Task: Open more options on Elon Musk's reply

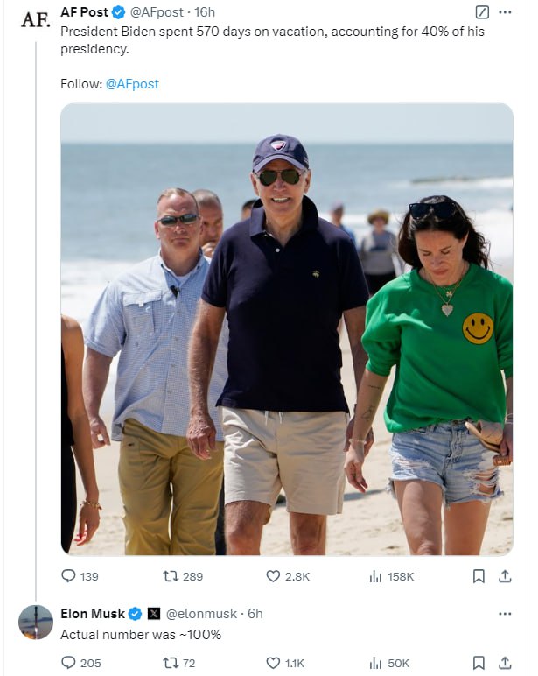Action: [505, 613]
